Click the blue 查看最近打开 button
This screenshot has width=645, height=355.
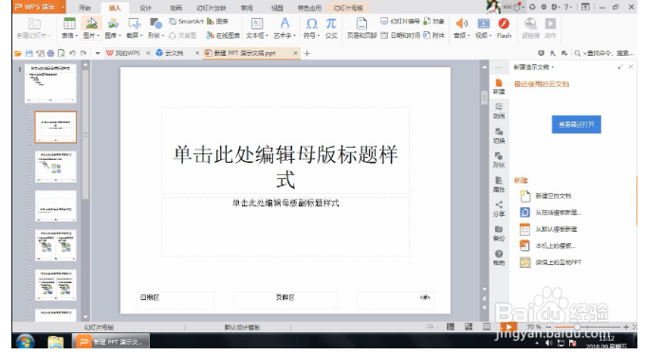point(577,124)
